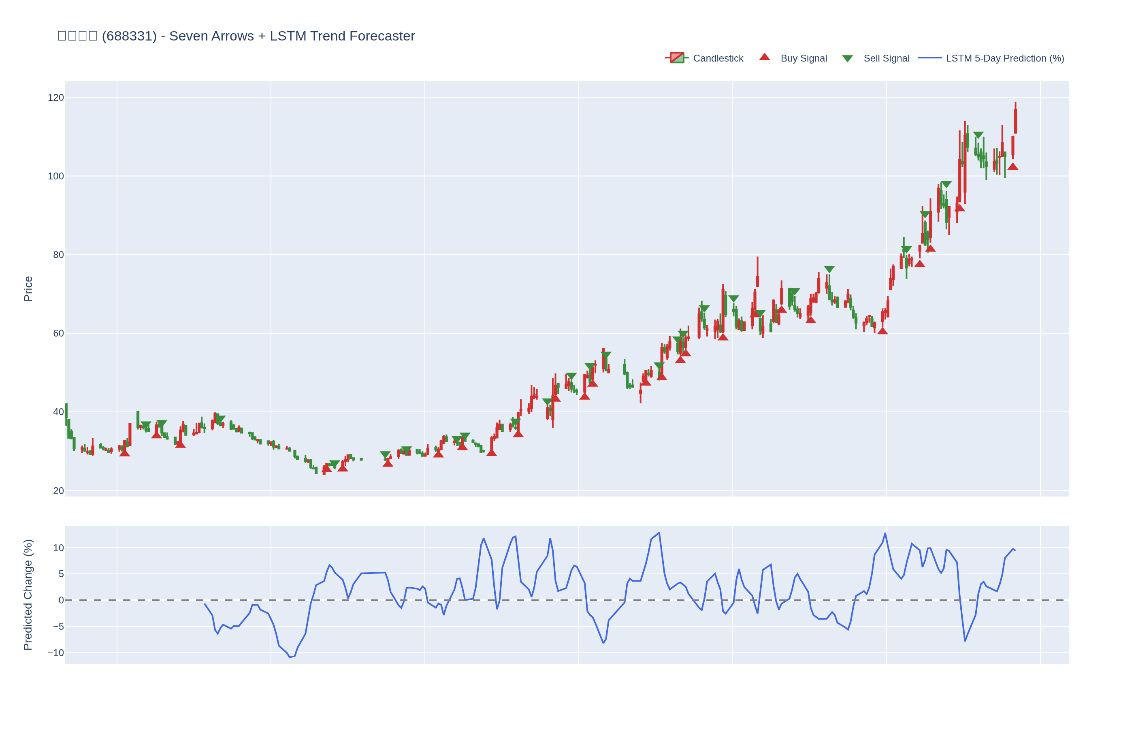Click the sell signal marker just below price 100
This screenshot has height=729, width=1134.
tap(946, 185)
